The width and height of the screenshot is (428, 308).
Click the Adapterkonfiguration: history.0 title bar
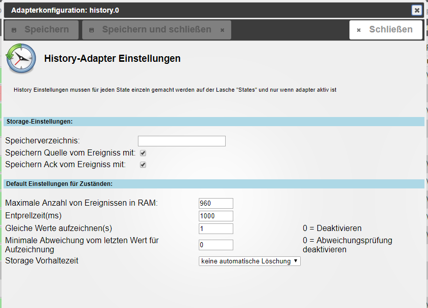[203, 10]
